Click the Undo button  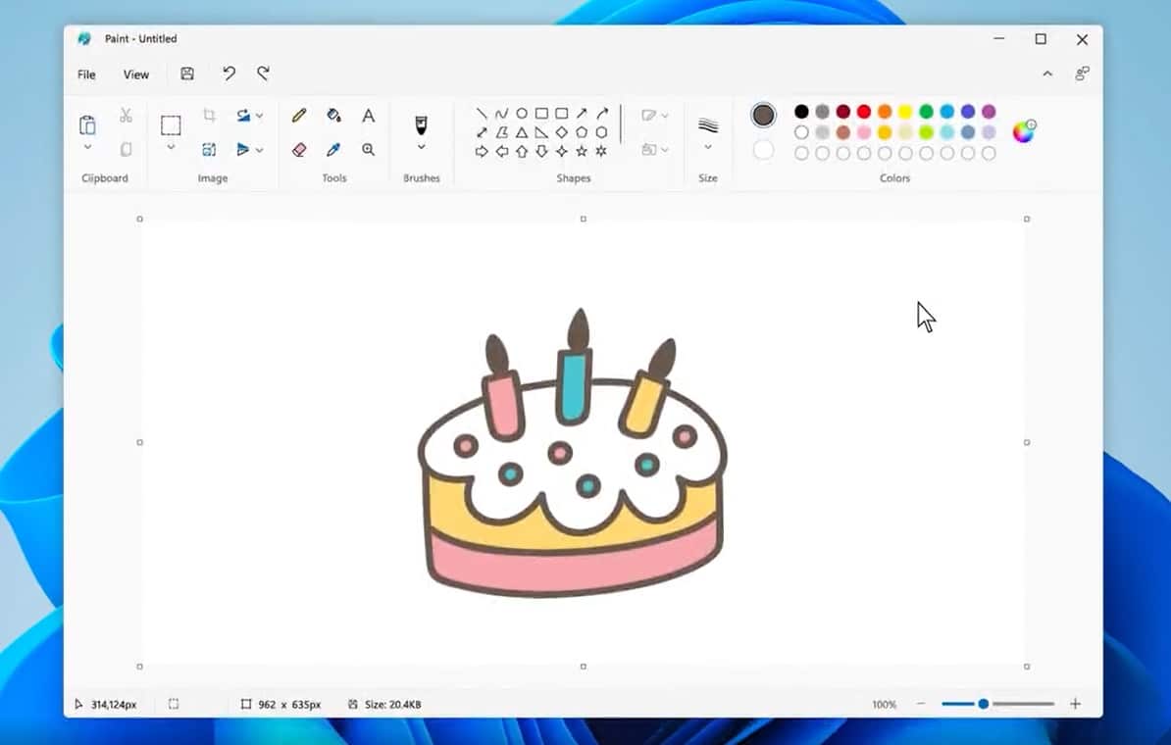tap(229, 74)
